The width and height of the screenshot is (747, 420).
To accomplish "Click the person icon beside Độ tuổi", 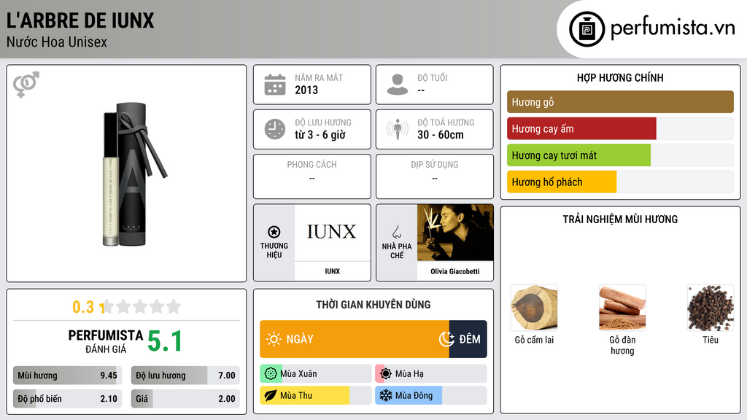I will tap(398, 85).
